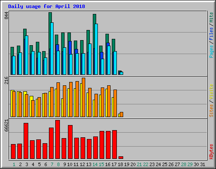The image size is (216, 169).
Task: Click the 844 axis label
Action: tap(6, 16)
